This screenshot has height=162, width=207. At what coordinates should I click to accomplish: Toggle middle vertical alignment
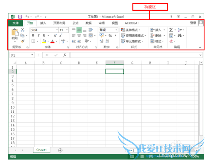79,30
